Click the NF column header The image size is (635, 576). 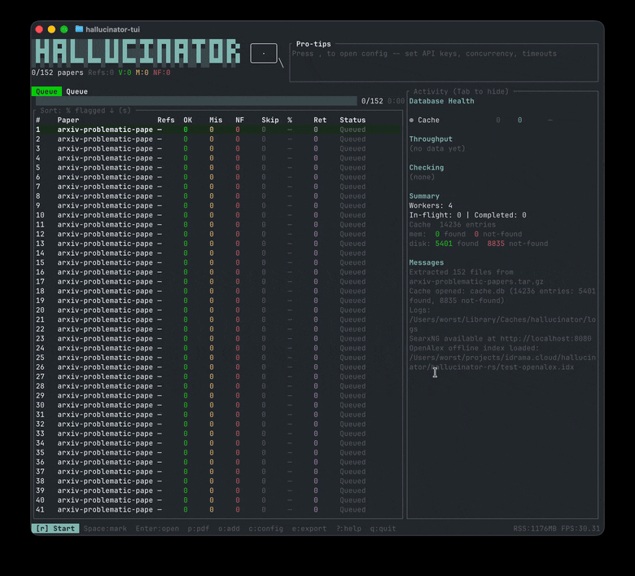point(239,120)
